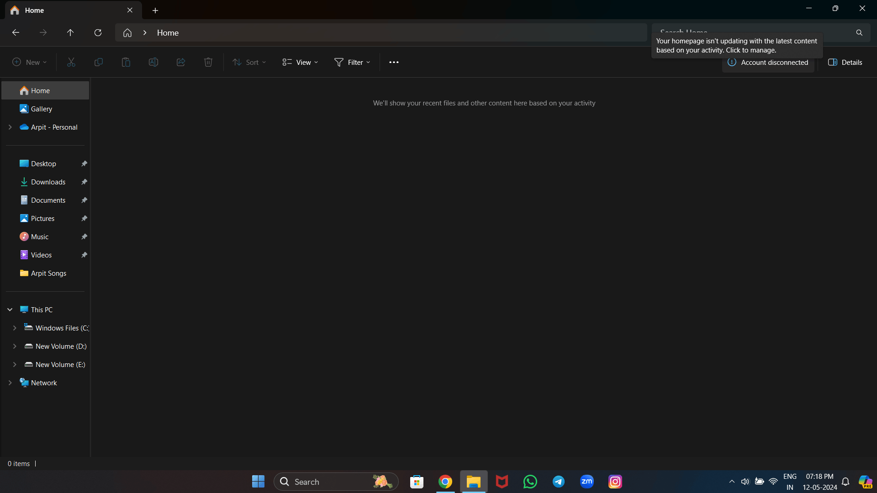
Task: Click the Cut scissors icon
Action: tap(71, 62)
